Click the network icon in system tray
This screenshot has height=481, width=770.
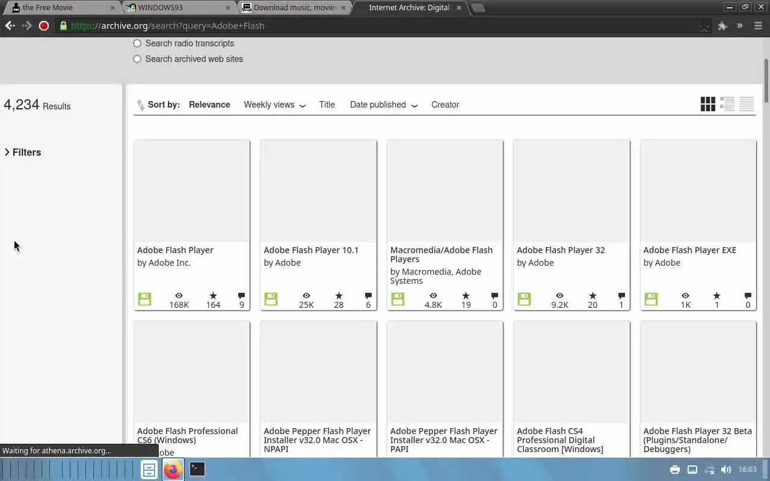coord(709,470)
